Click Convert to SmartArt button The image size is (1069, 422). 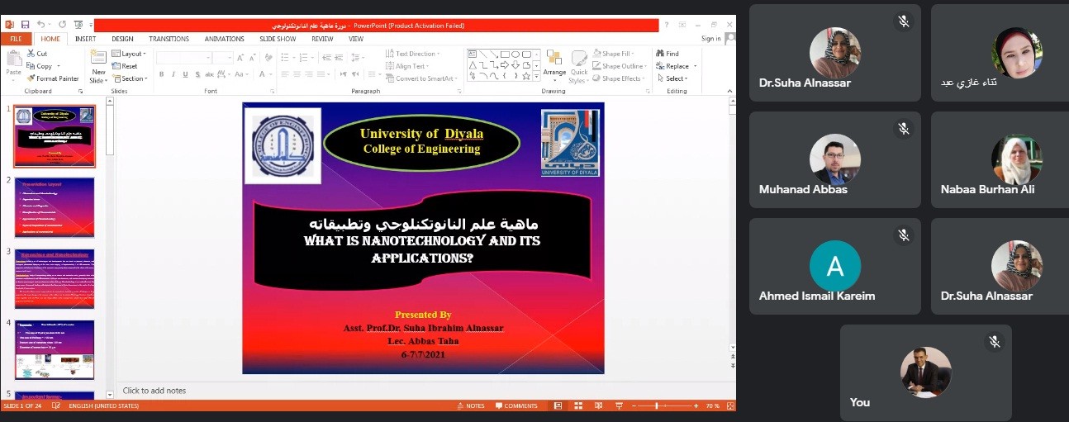pyautogui.click(x=420, y=78)
